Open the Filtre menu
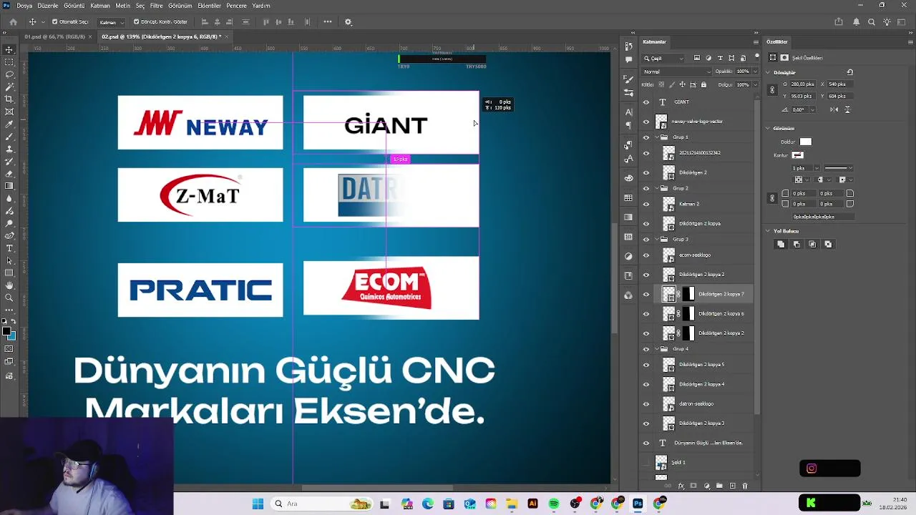 [x=156, y=6]
